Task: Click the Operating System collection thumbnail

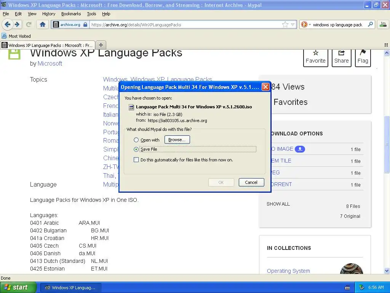Action: coord(351,269)
